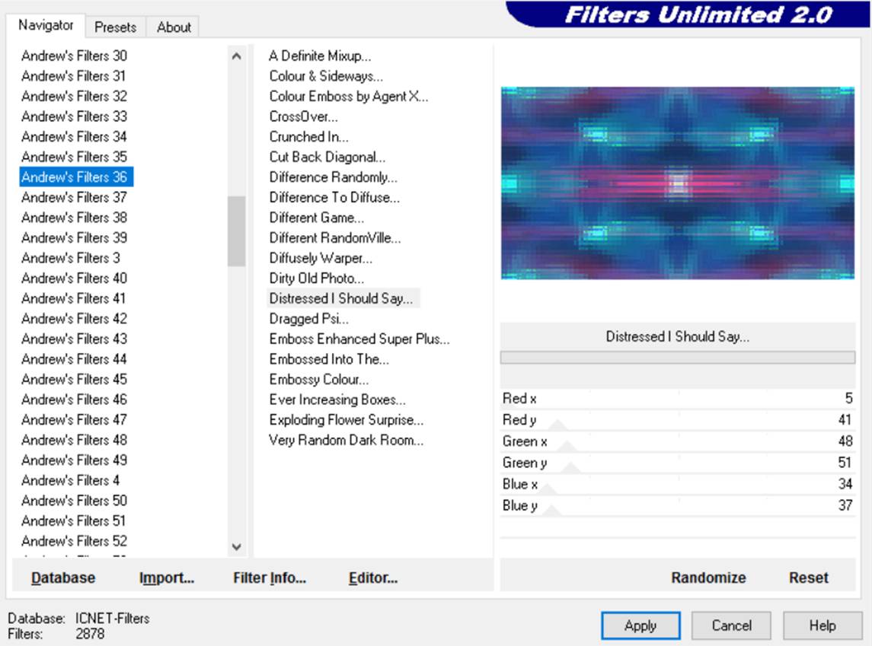Choose the Colour & Sideways... filter
This screenshot has width=872, height=646.
326,75
